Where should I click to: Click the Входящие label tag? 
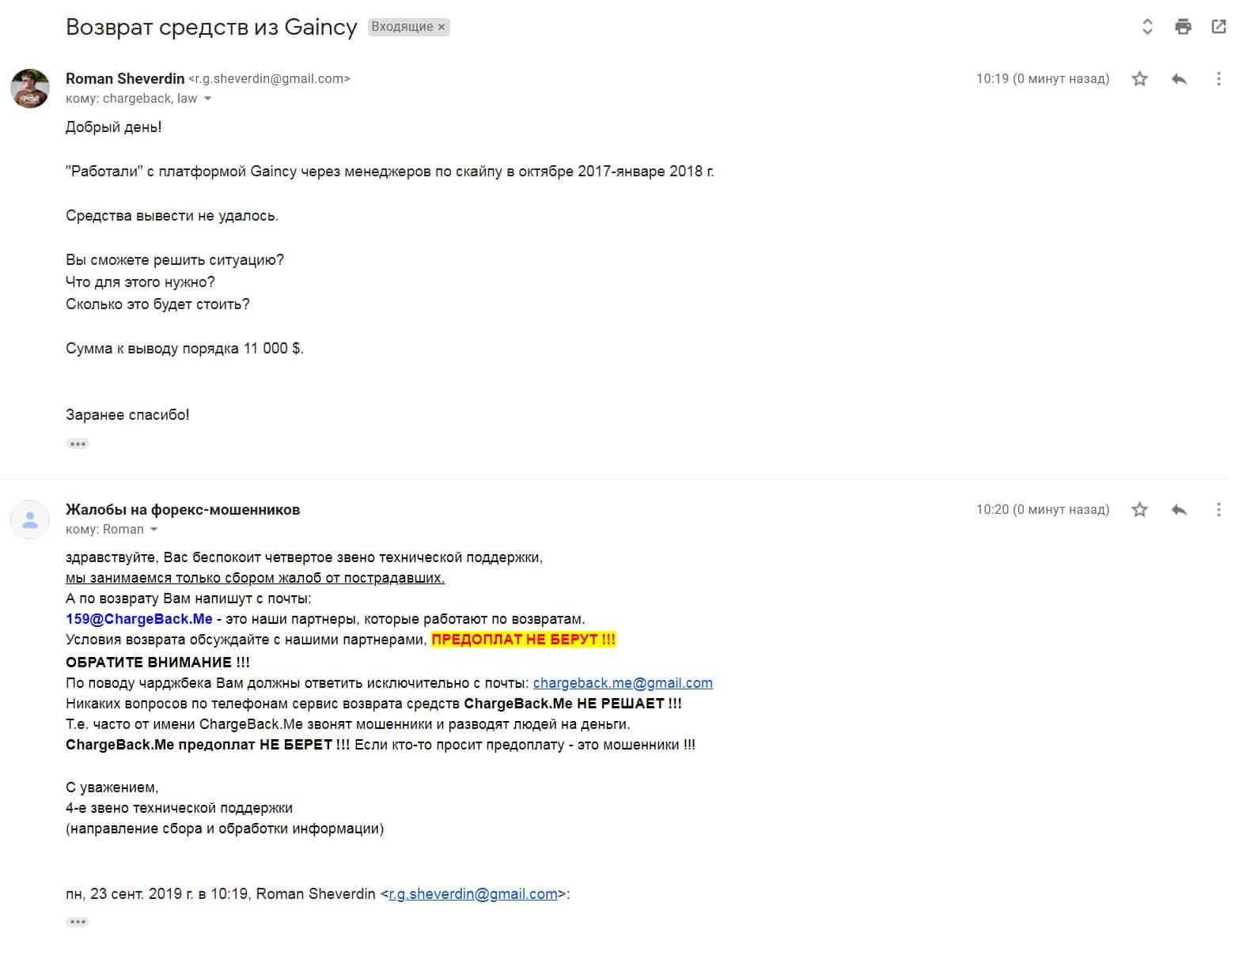(402, 27)
